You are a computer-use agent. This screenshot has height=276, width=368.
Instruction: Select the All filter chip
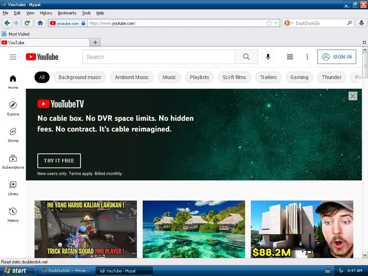click(x=42, y=77)
